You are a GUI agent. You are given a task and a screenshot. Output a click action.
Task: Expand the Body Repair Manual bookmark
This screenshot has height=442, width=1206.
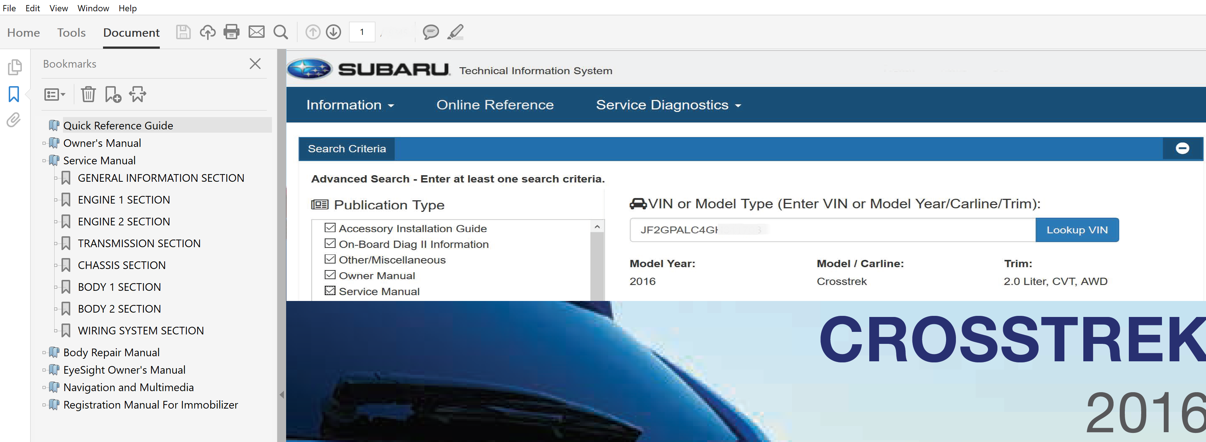44,352
